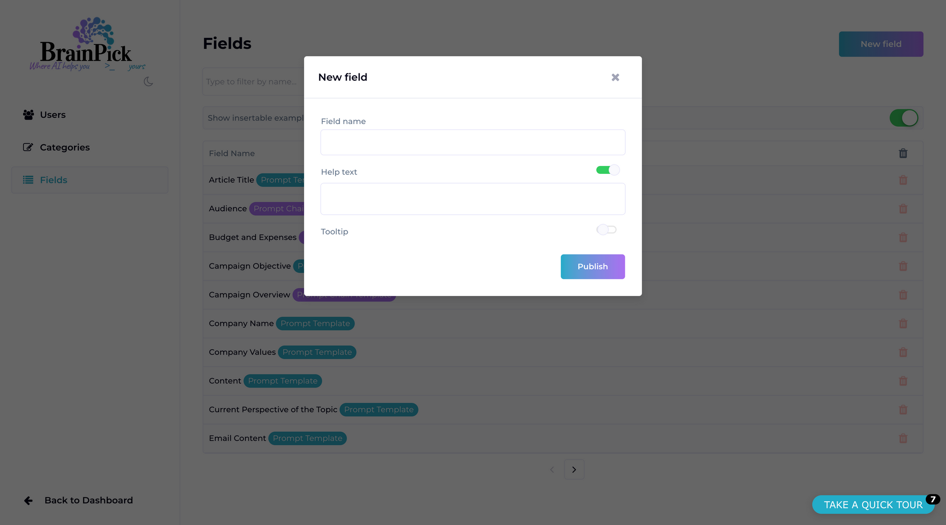The image size is (946, 525).
Task: Open the Categories menu item
Action: click(x=65, y=147)
